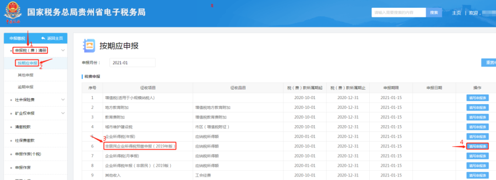
Task: Open the plain 申报作废 sidebar item
Action: (x=23, y=167)
